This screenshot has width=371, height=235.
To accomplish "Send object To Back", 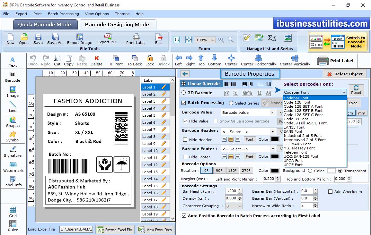I will [x=135, y=61].
